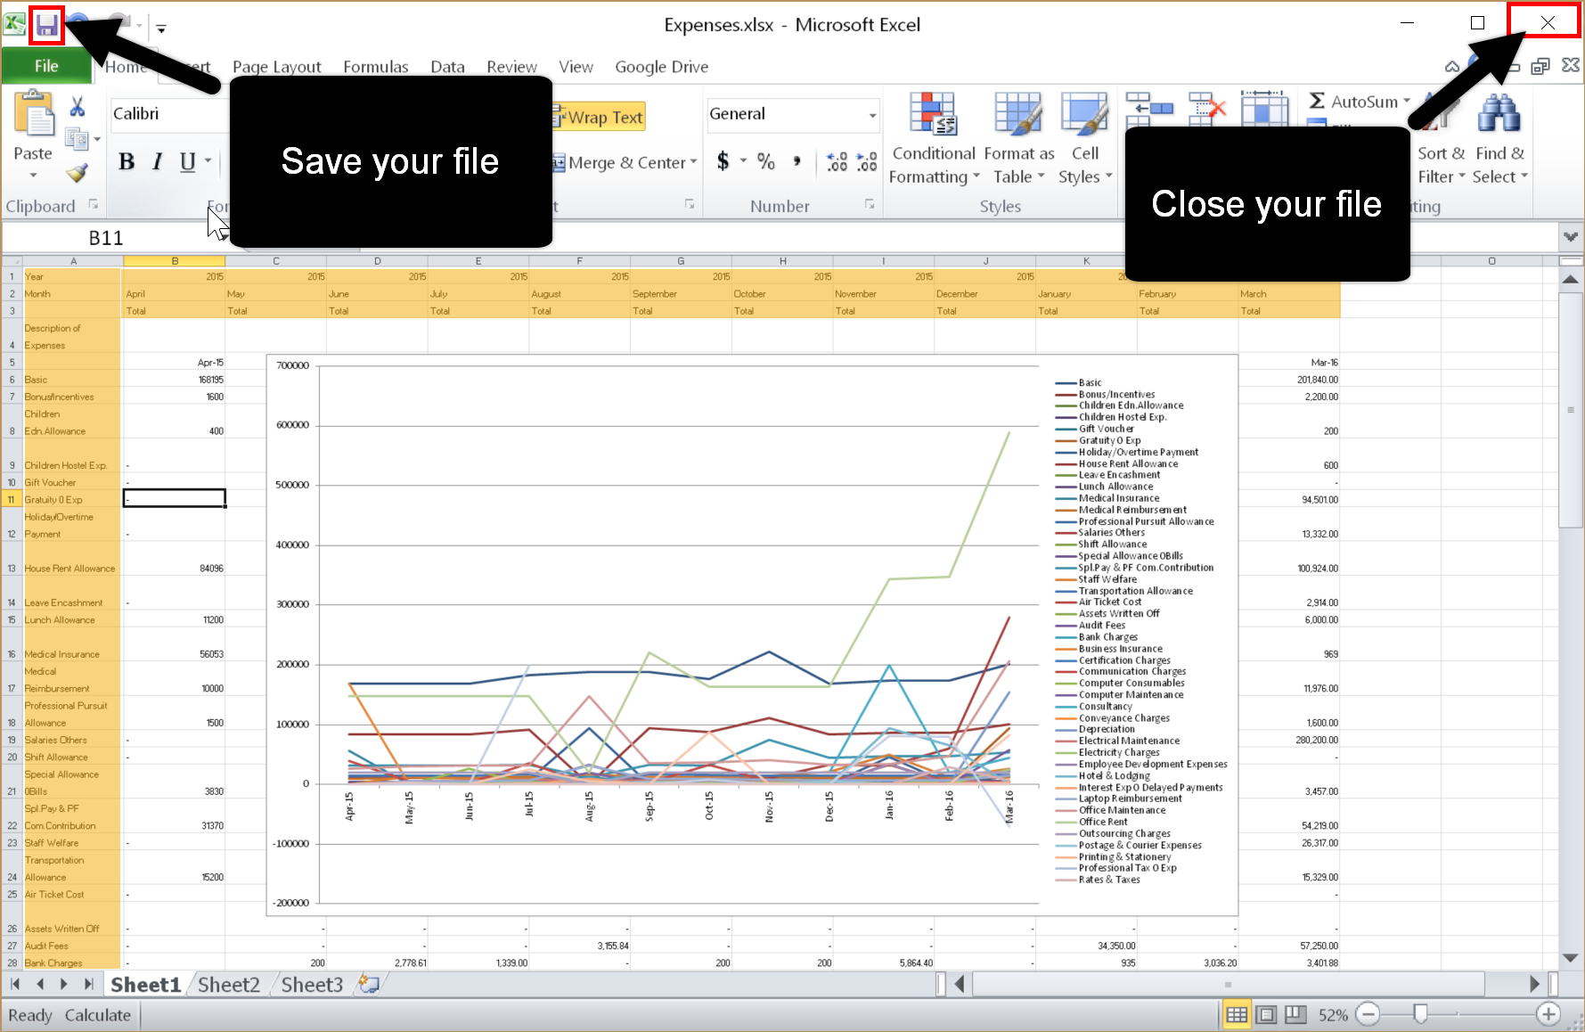The height and width of the screenshot is (1032, 1585).
Task: Open the File tab
Action: (46, 66)
